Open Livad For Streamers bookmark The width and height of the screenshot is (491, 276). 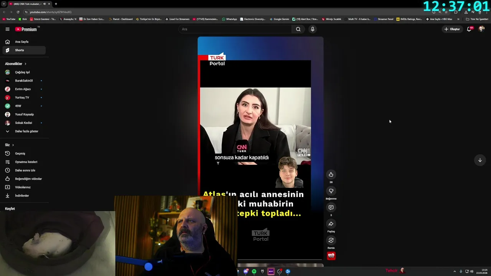[x=177, y=19]
